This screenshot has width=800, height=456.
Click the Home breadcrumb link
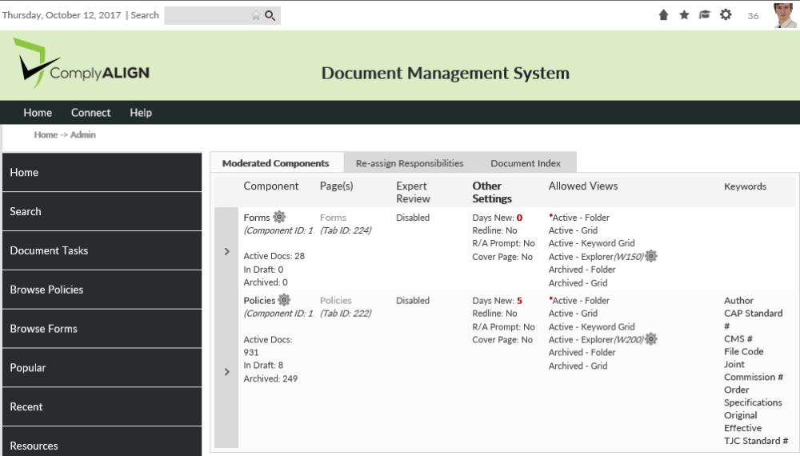[x=46, y=134]
